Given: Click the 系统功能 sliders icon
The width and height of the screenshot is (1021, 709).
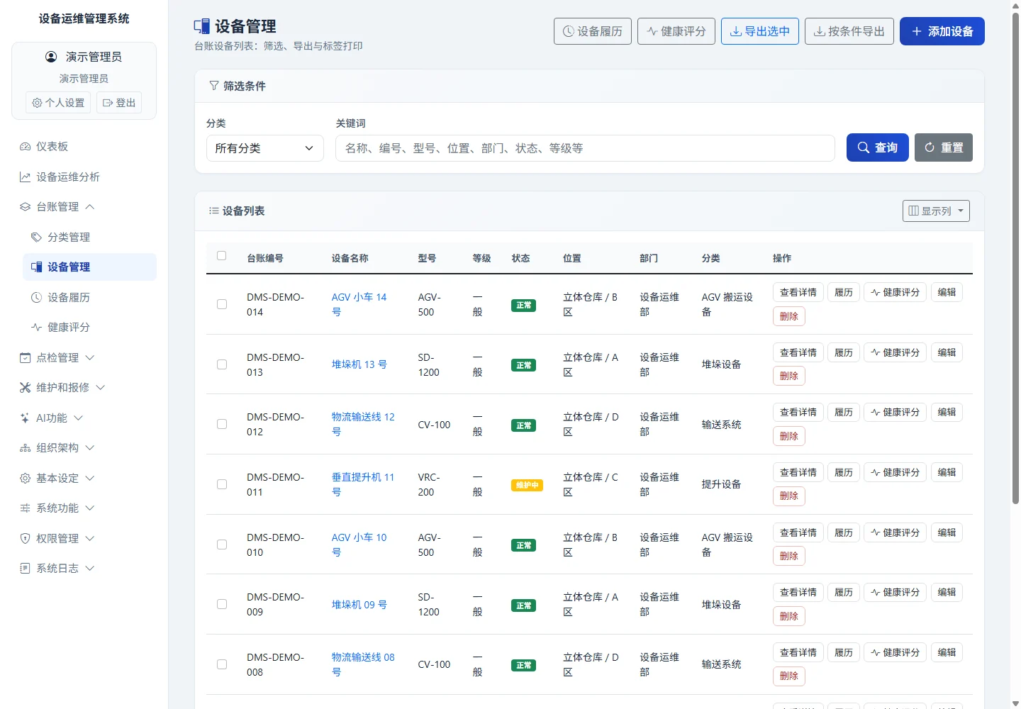Looking at the screenshot, I should [25, 508].
